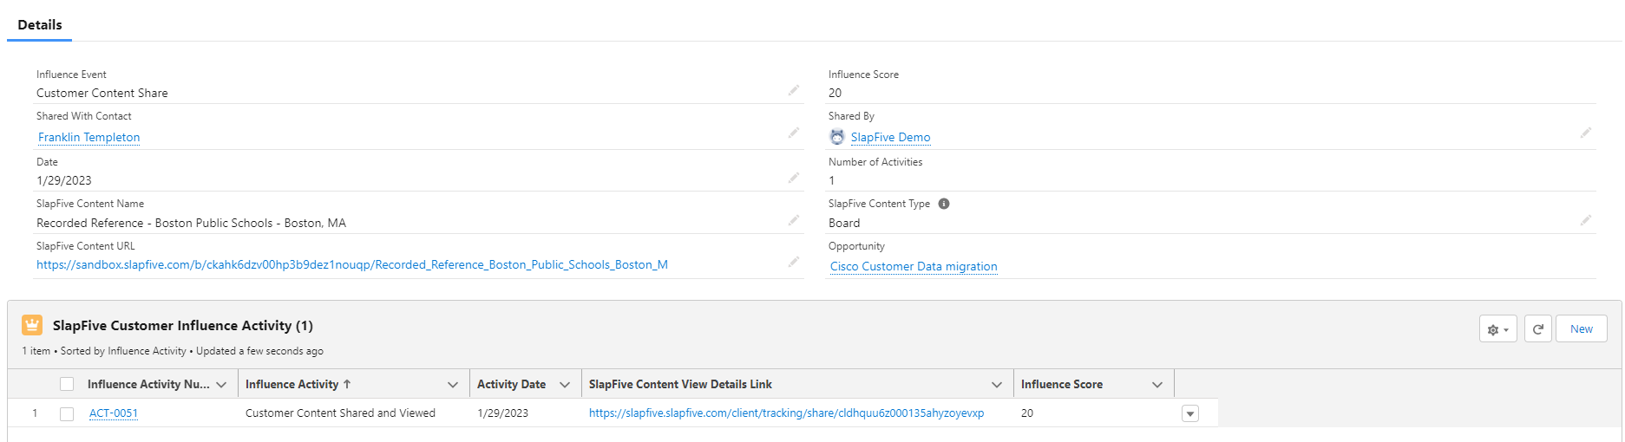Expand Influence Activity column menu
This screenshot has width=1625, height=442.
point(452,385)
